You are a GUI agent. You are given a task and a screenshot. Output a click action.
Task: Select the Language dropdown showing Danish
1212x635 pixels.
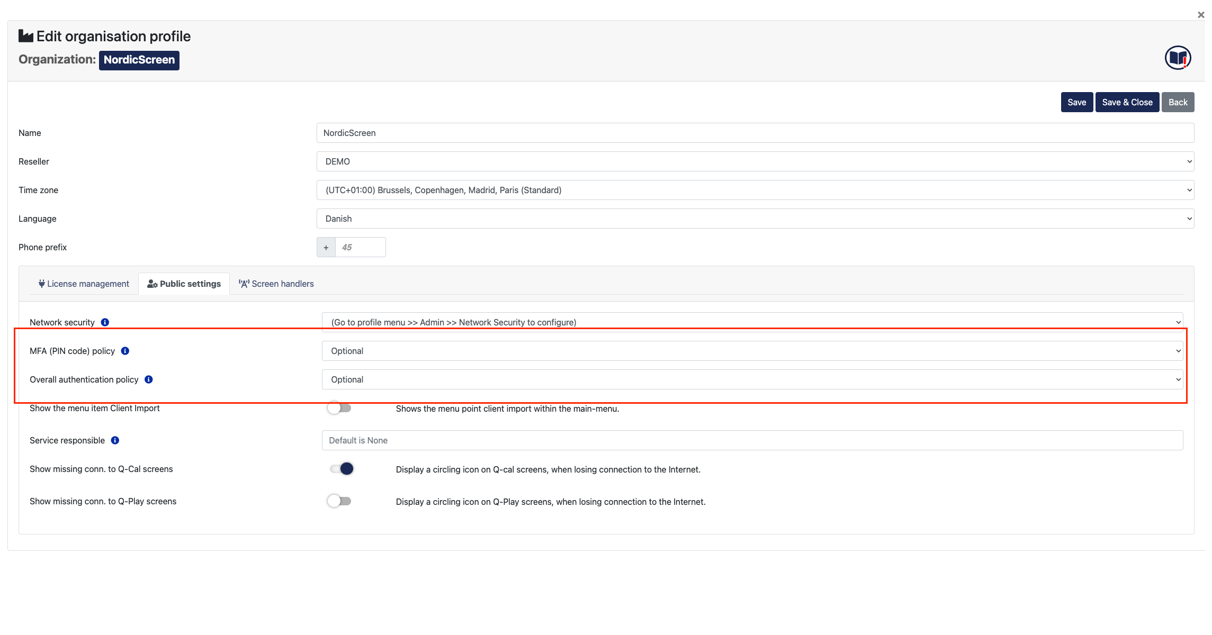coord(755,219)
